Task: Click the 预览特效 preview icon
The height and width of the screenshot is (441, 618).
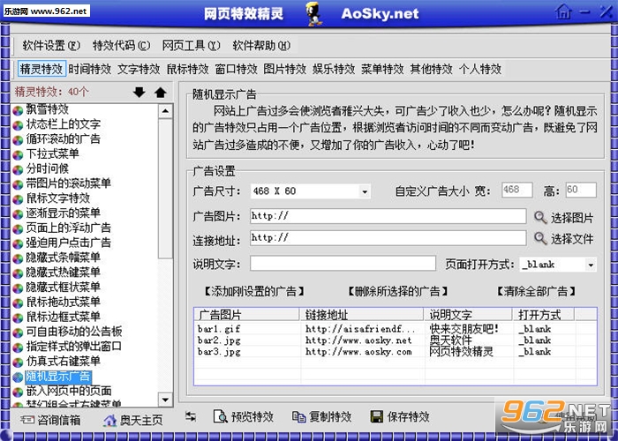Action: pyautogui.click(x=220, y=416)
